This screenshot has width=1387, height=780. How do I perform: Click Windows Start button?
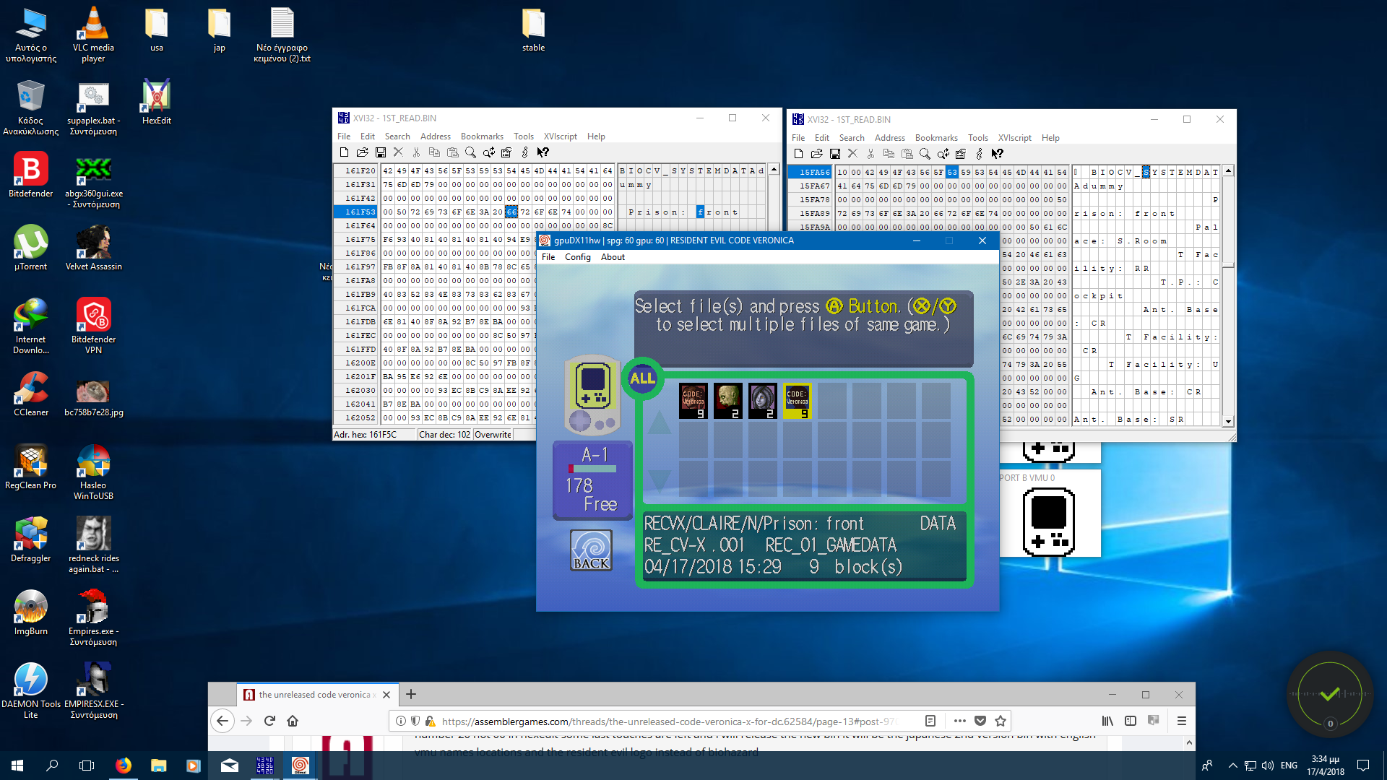tap(17, 766)
